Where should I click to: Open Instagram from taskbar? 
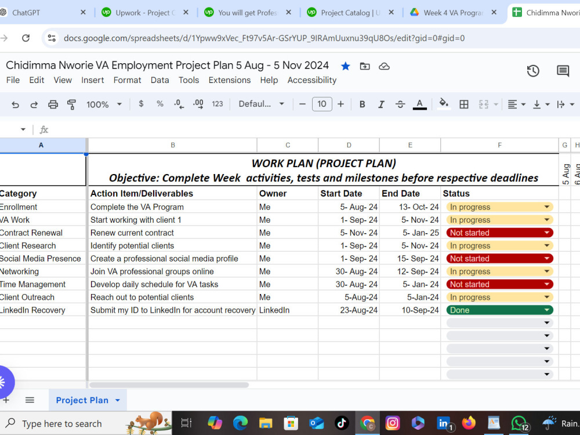pyautogui.click(x=393, y=423)
